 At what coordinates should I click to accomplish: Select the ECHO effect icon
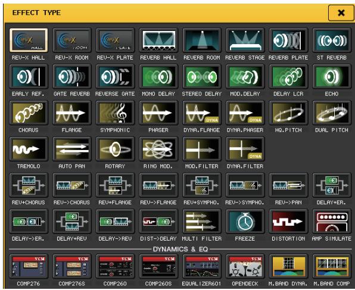(x=332, y=76)
